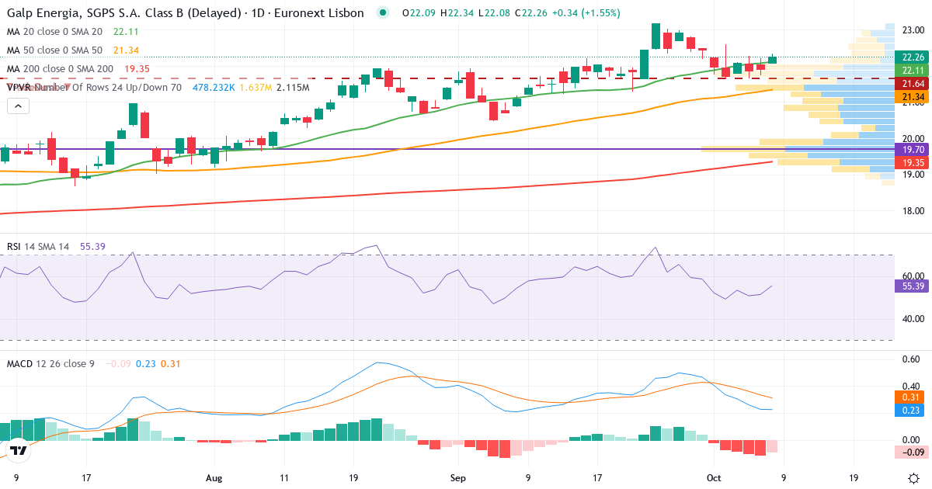Click the 18.00 price axis label
This screenshot has width=932, height=489.
click(914, 211)
